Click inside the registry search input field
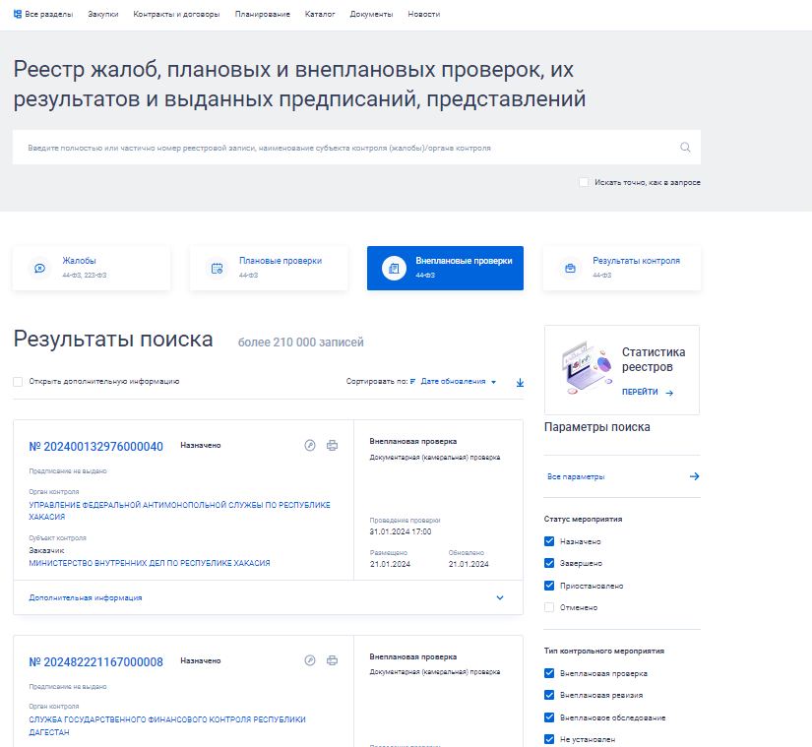812x747 pixels. click(x=295, y=146)
